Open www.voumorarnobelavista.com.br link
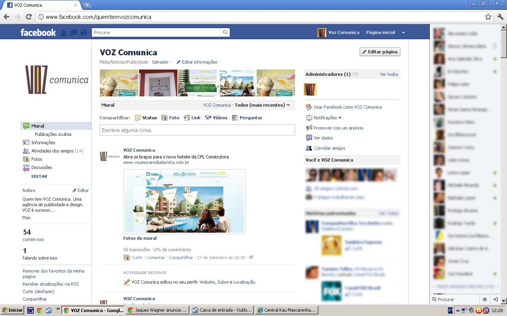The width and height of the screenshot is (507, 316). coord(156,162)
